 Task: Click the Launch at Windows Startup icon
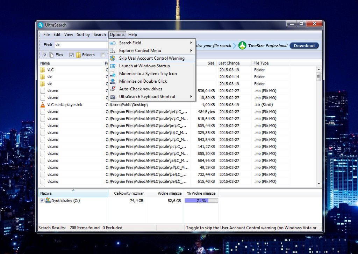coord(113,66)
